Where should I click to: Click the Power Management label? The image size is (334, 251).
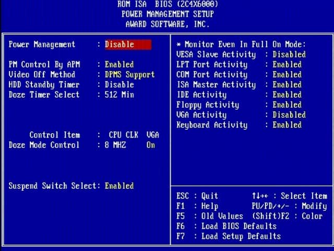point(42,44)
